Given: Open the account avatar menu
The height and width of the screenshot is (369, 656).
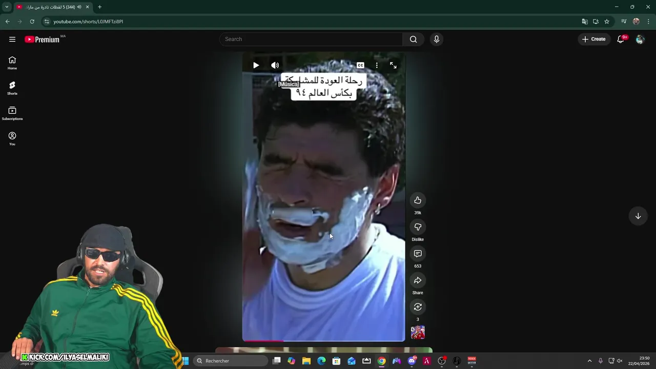Looking at the screenshot, I should coord(640,39).
